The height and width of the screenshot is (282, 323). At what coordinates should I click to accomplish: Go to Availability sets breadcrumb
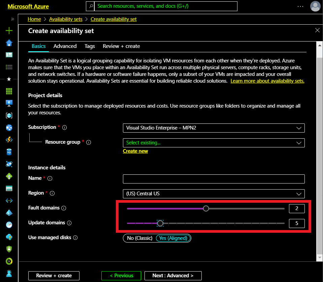click(x=66, y=19)
